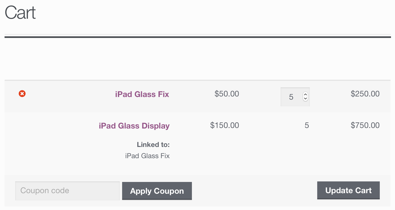Open the iPad Glass Display product link
This screenshot has height=210, width=395.
pos(134,126)
